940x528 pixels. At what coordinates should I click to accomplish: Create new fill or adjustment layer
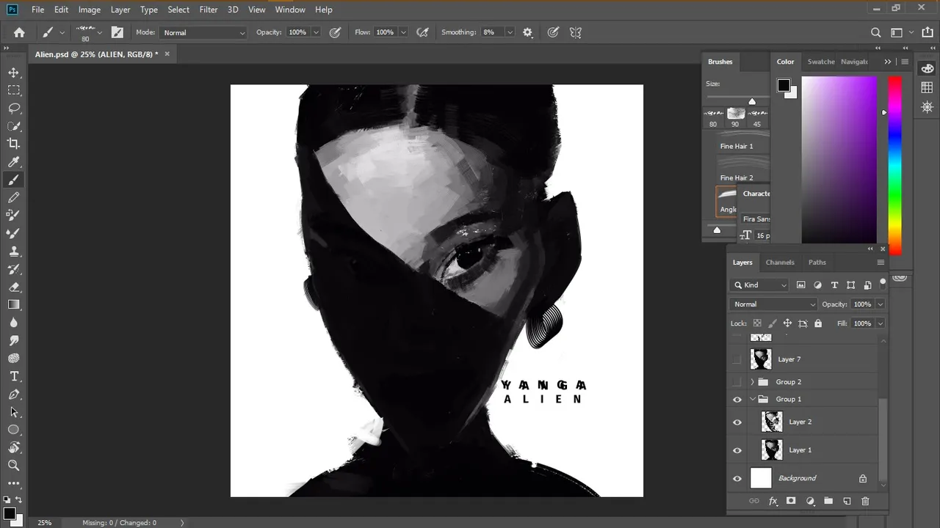coord(810,501)
